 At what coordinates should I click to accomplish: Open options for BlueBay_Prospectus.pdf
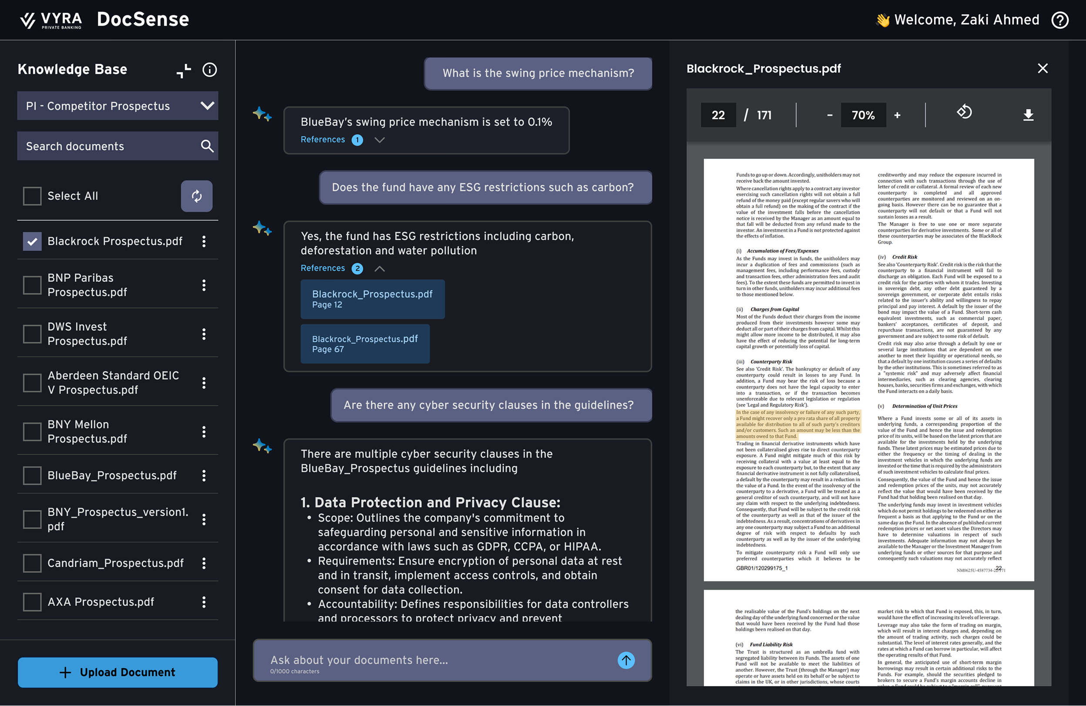[x=204, y=476]
